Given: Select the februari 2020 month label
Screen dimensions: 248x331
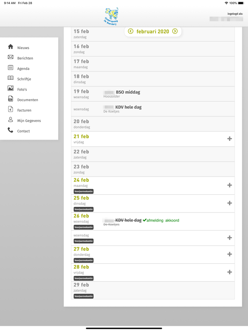Looking at the screenshot, I should [153, 31].
